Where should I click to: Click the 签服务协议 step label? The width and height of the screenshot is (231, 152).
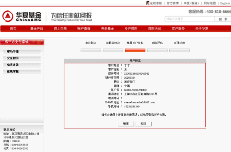[x=113, y=43]
